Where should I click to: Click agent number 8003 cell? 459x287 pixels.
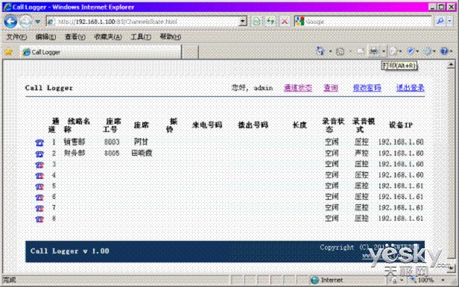[112, 142]
